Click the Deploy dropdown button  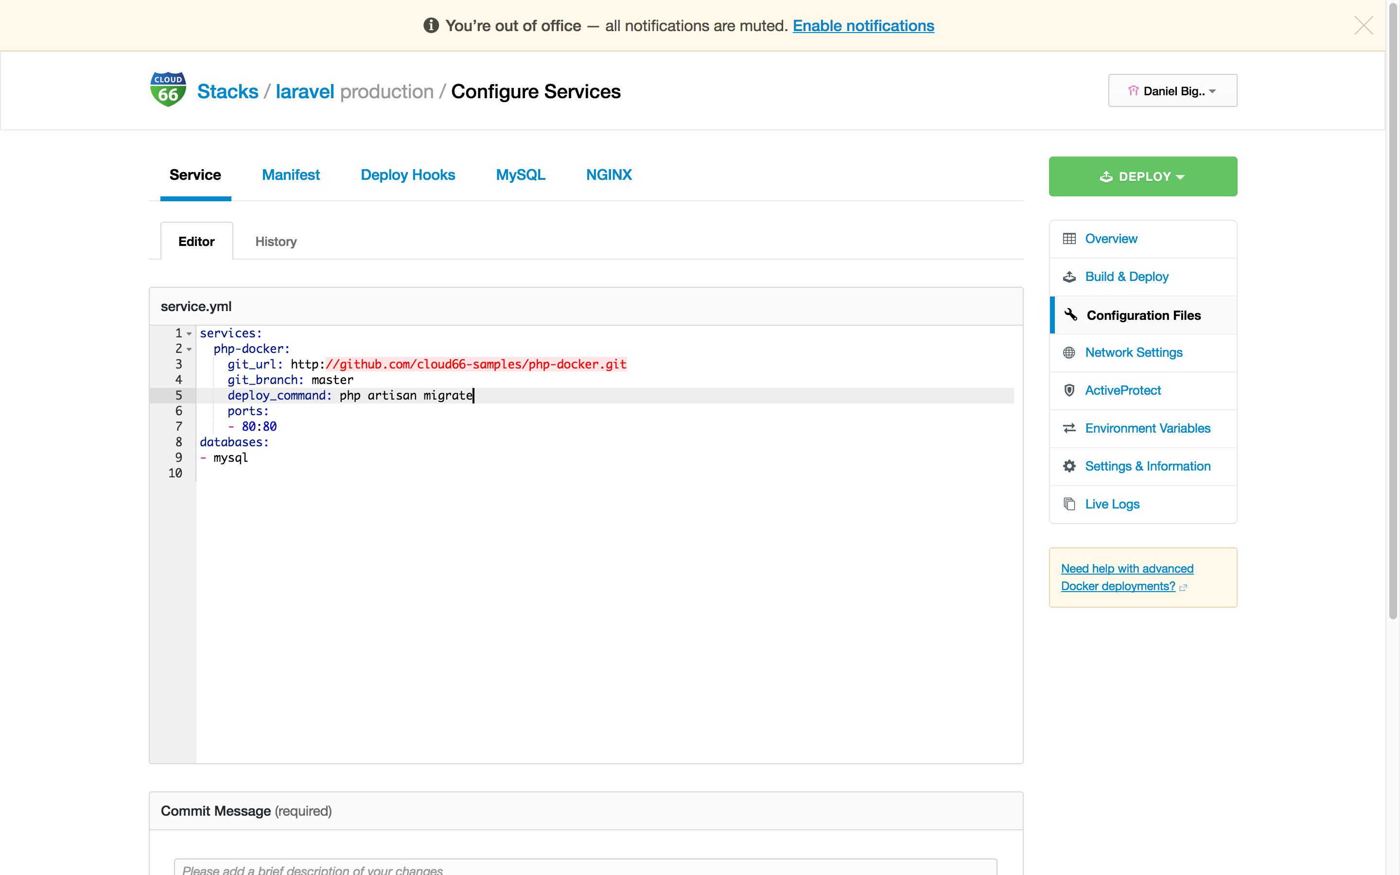(x=1142, y=175)
